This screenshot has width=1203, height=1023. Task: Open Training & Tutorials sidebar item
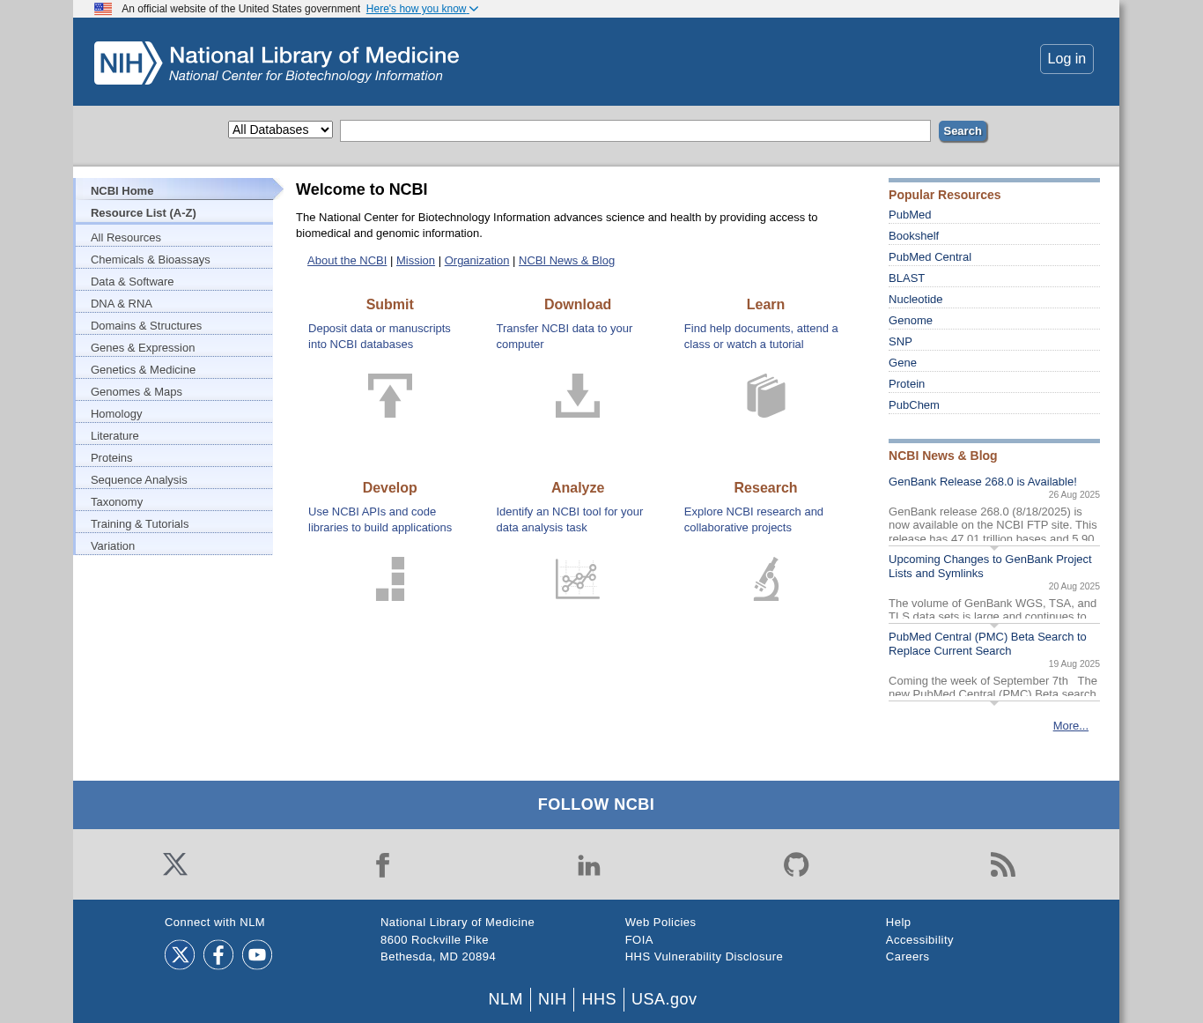[x=173, y=523]
